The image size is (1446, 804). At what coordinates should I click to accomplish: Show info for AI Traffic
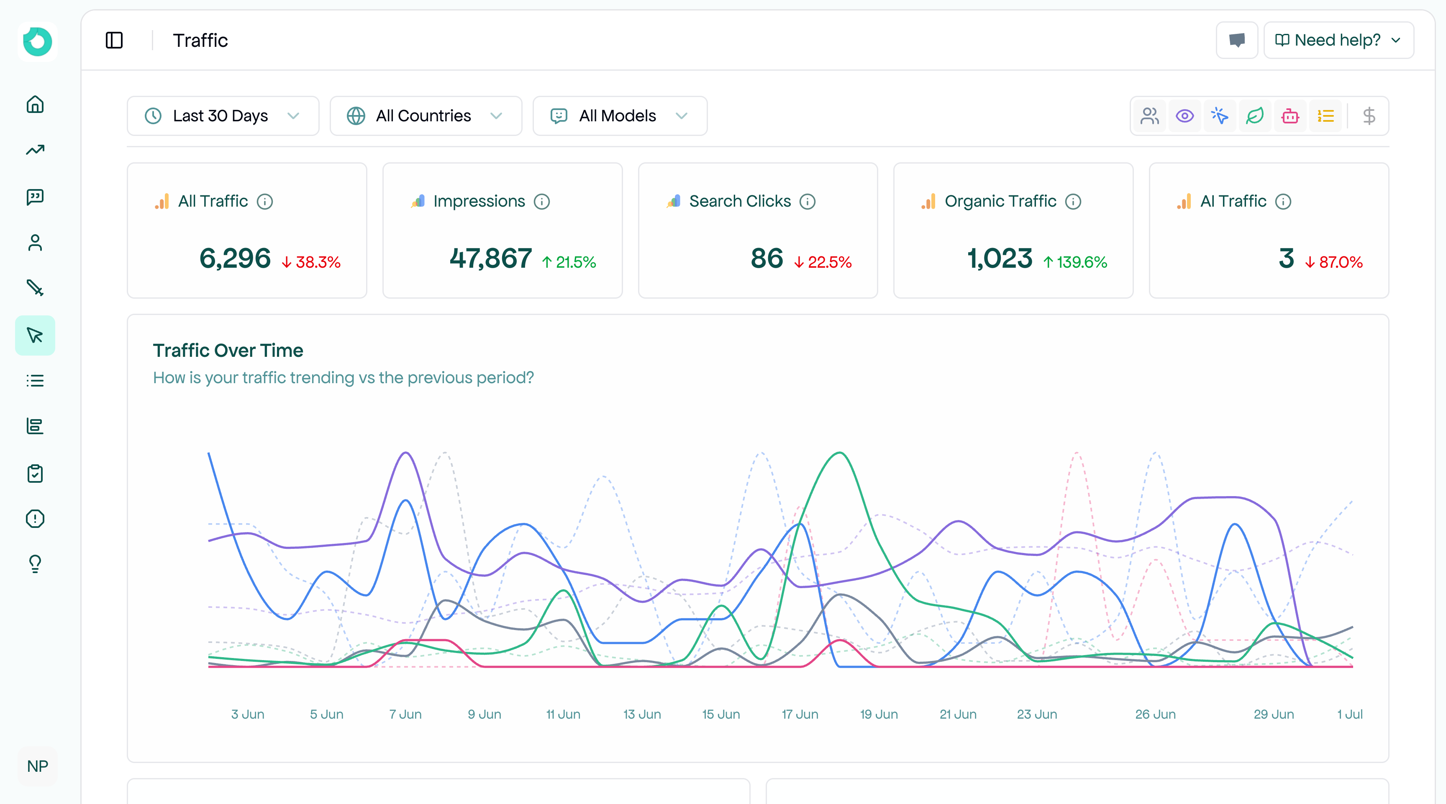[x=1283, y=202]
